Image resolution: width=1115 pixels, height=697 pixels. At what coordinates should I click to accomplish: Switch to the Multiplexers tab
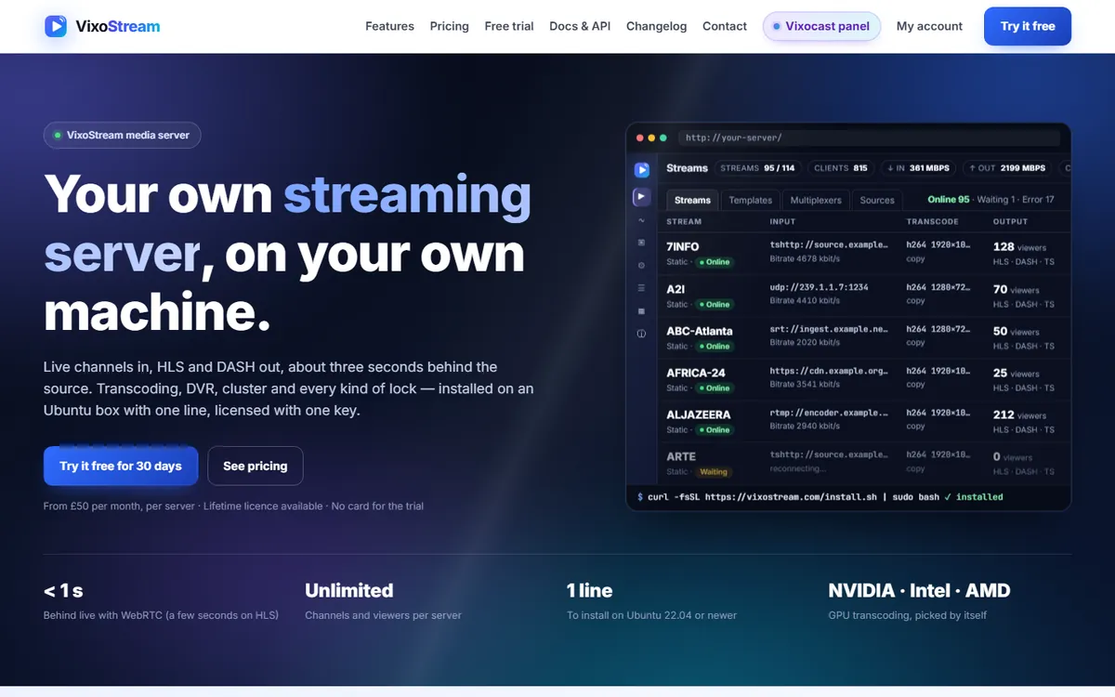816,200
